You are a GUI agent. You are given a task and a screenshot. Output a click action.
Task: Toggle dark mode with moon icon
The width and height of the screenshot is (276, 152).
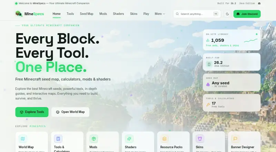[227, 14]
